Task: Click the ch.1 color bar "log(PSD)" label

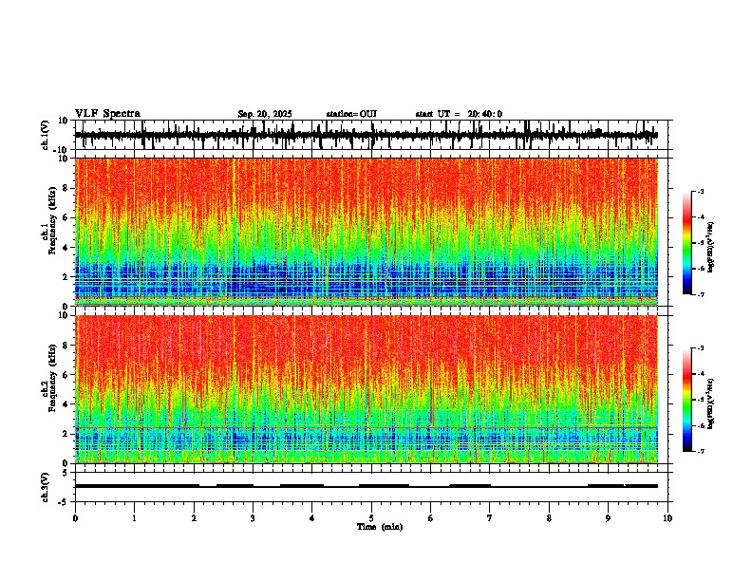Action: pyautogui.click(x=710, y=248)
